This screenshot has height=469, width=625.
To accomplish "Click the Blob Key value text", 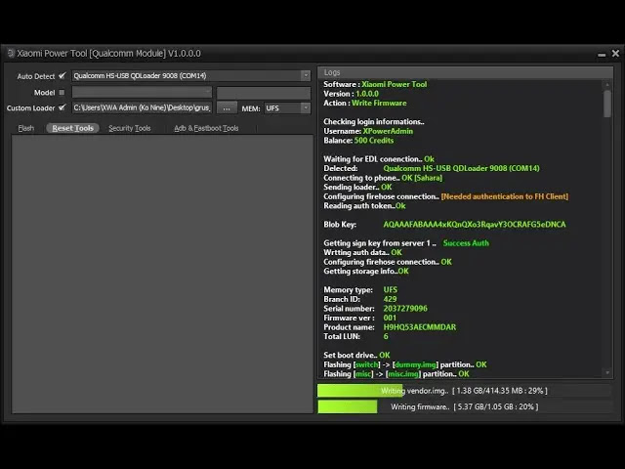I will click(475, 225).
